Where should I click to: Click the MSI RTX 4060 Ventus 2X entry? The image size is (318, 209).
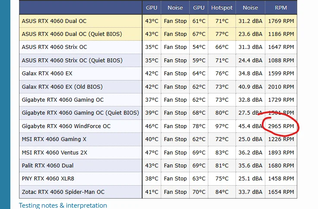tap(54, 152)
